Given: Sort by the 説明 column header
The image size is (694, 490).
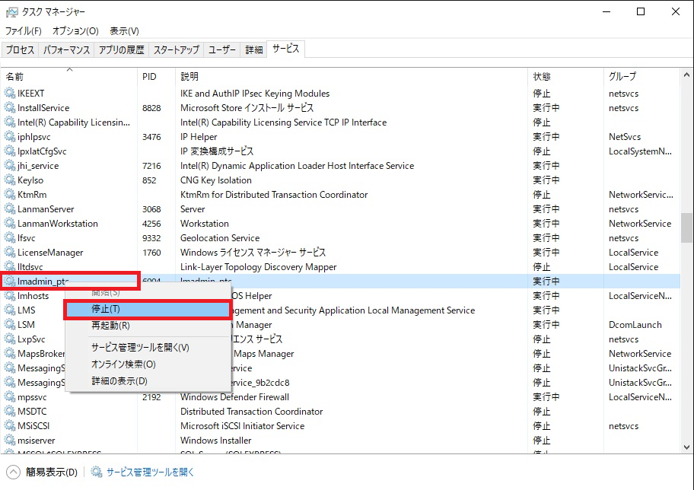Looking at the screenshot, I should click(x=352, y=76).
